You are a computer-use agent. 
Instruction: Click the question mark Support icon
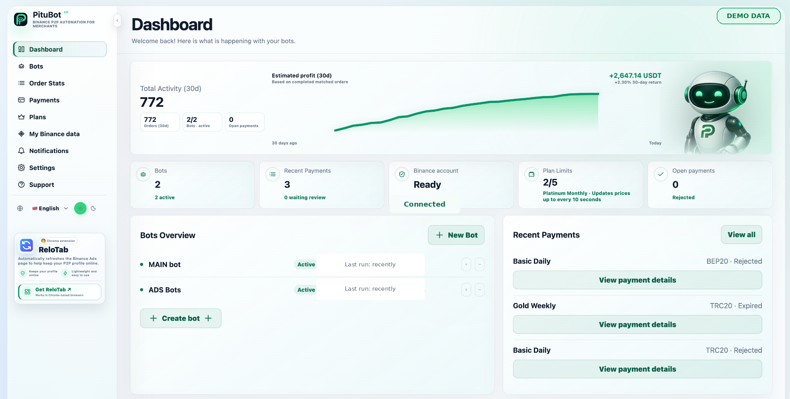pos(22,185)
